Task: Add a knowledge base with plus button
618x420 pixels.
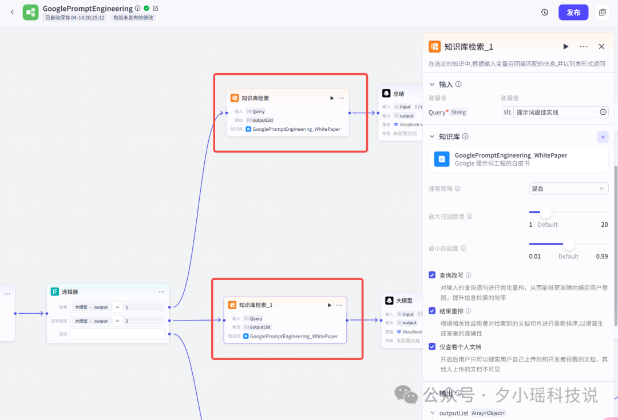Action: [x=603, y=137]
